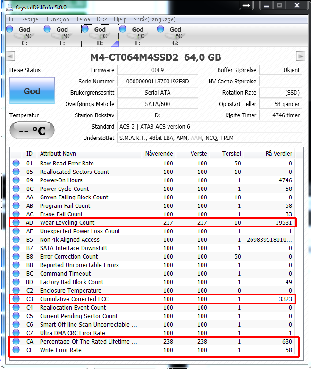The image size is (311, 369).
Task: Click status orb for Unexpected Power Loss Count
Action: pos(16,231)
